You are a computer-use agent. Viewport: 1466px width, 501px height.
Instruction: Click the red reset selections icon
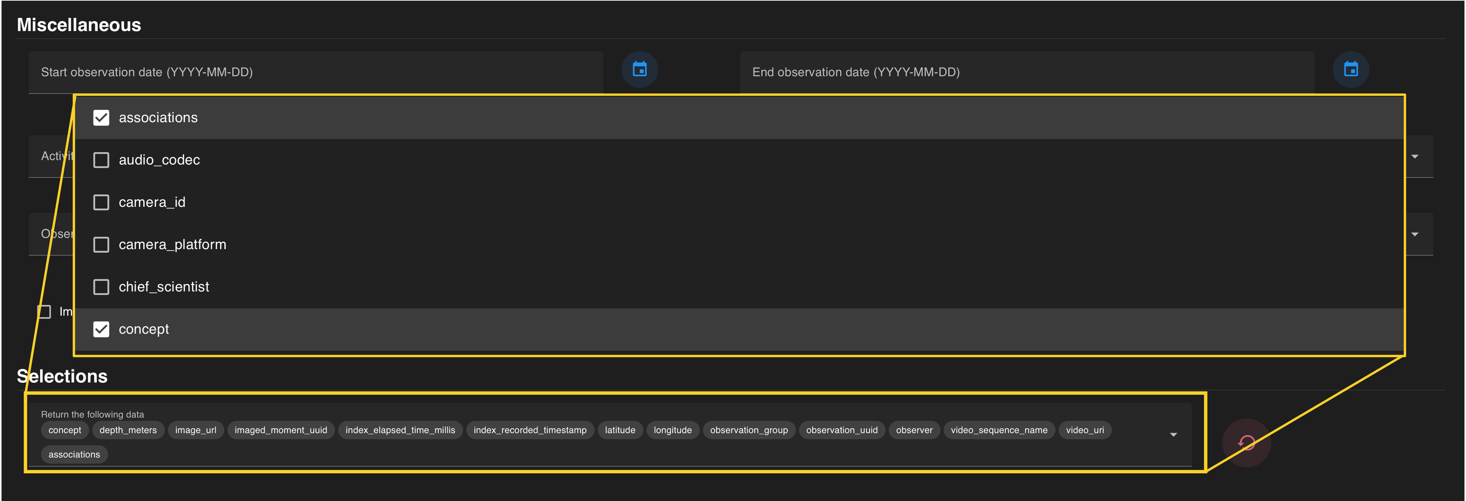1246,442
